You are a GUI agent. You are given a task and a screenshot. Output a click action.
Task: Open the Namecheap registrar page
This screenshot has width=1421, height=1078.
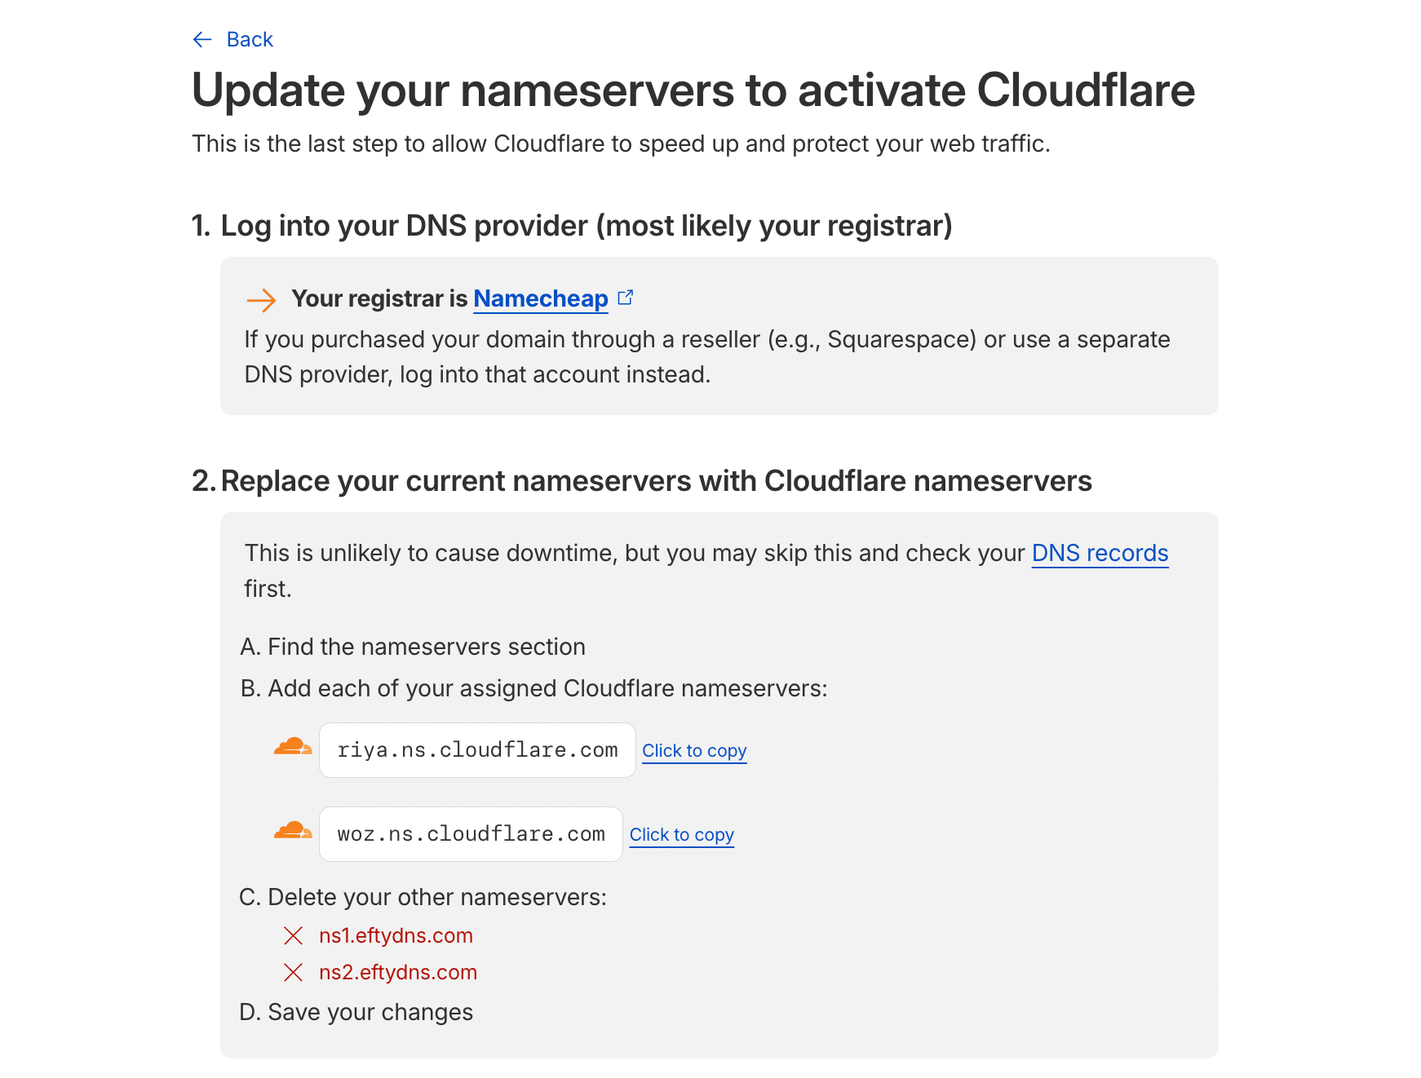pos(540,298)
